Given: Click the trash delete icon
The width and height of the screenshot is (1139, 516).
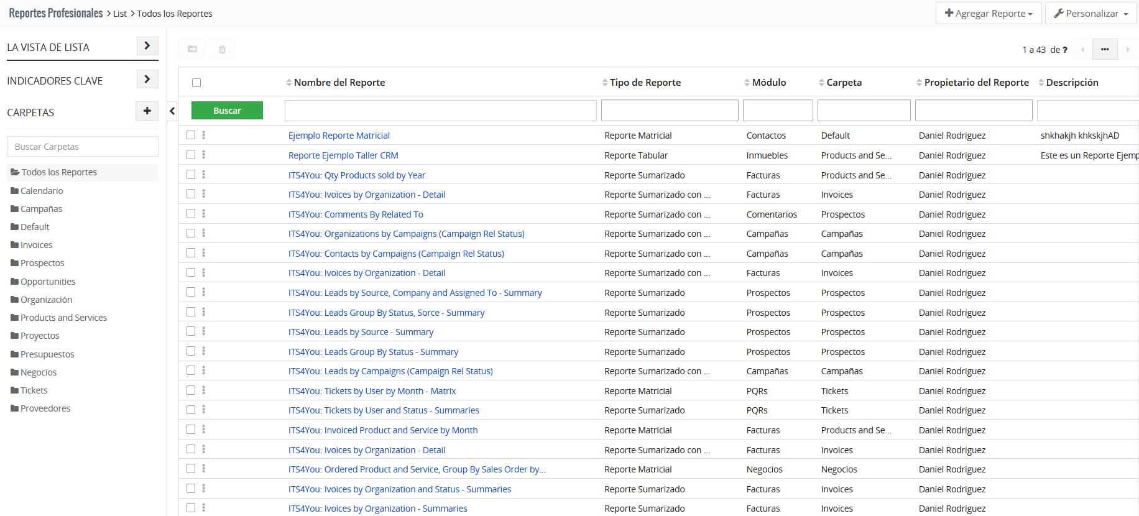Looking at the screenshot, I should click(x=222, y=49).
